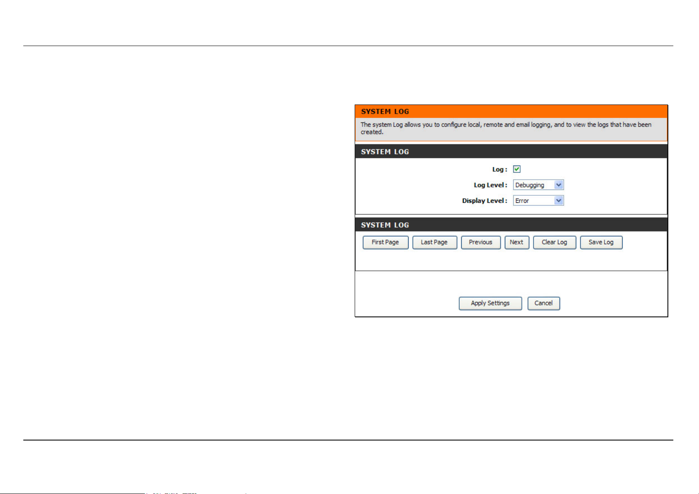
Task: Jump to the First Page of the log
Action: pyautogui.click(x=385, y=242)
